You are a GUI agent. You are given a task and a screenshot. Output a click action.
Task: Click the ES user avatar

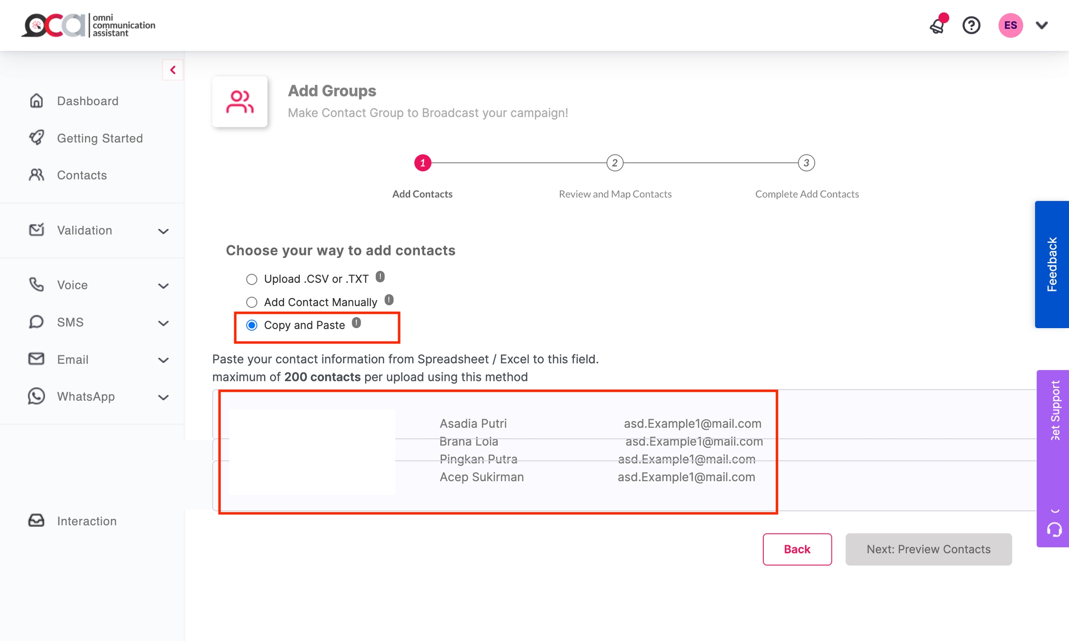tap(1010, 25)
